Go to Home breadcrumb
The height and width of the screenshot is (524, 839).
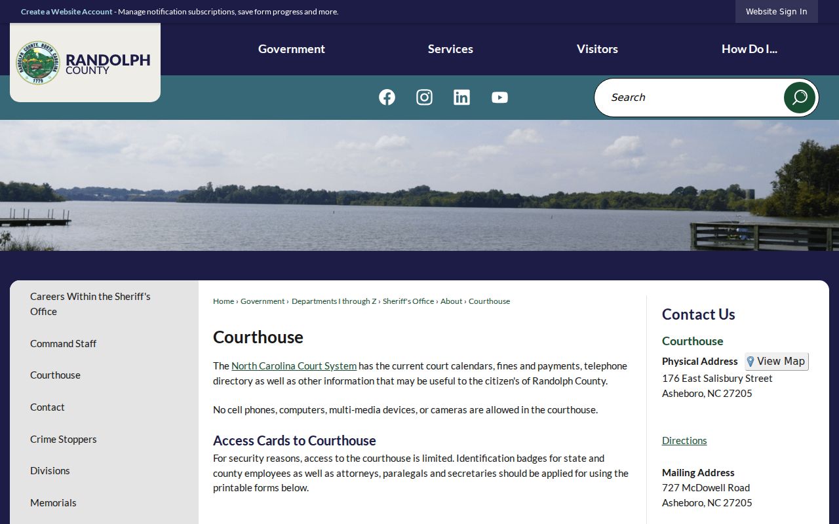pyautogui.click(x=224, y=301)
